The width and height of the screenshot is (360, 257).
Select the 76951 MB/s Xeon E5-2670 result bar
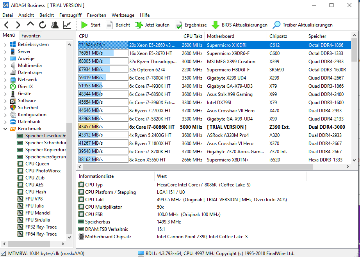(103, 53)
